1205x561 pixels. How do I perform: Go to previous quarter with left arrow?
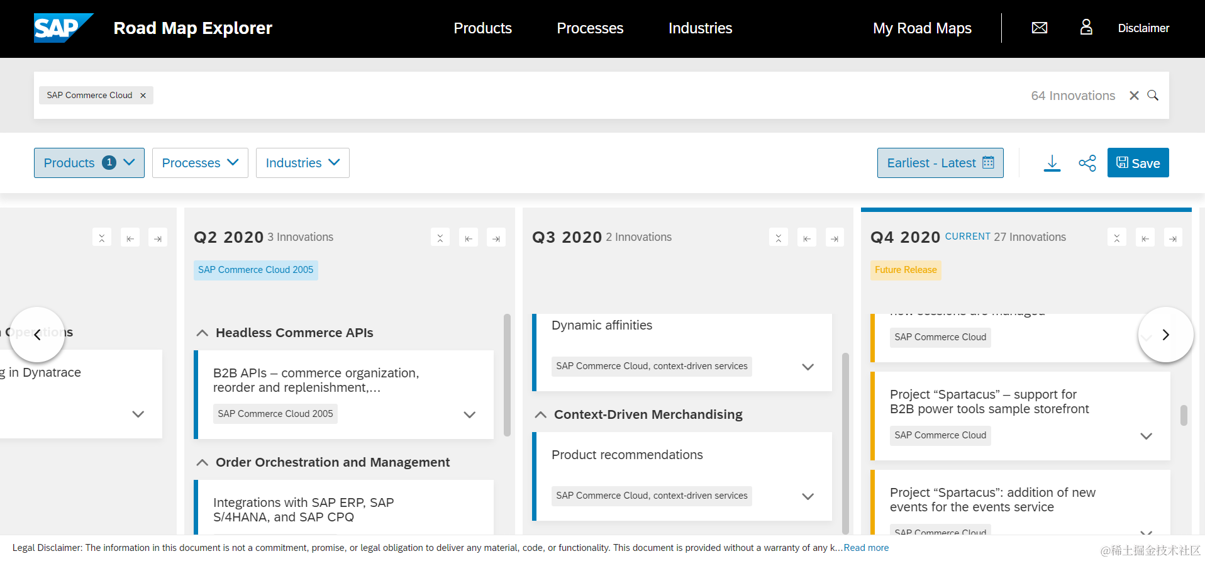(x=37, y=335)
